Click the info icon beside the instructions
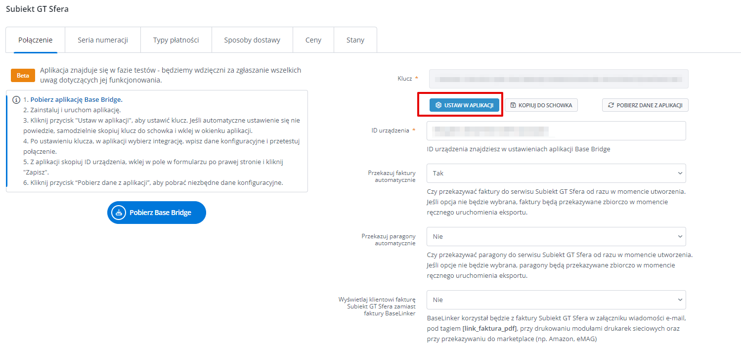The height and width of the screenshot is (349, 741). point(16,99)
